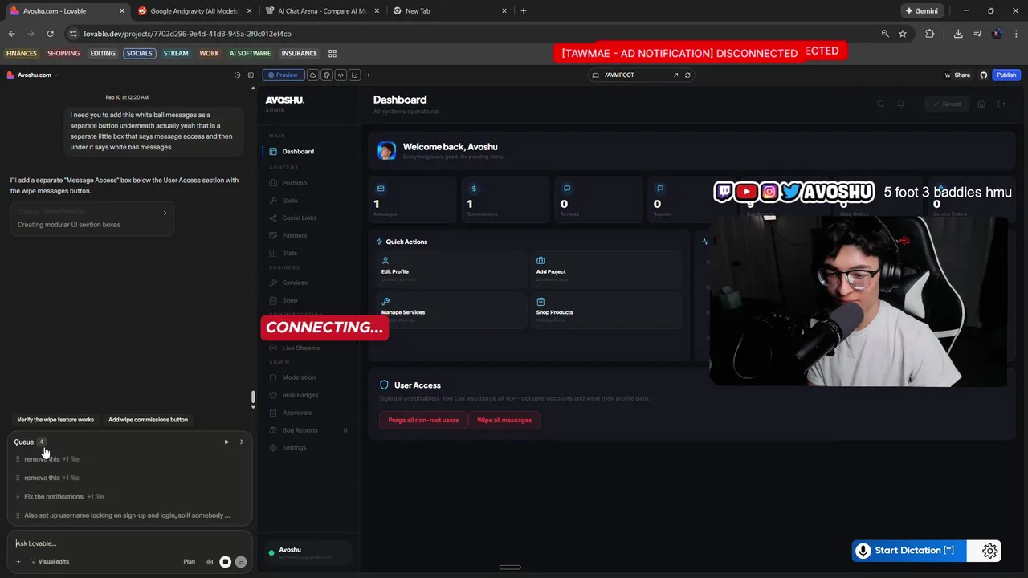Image resolution: width=1028 pixels, height=578 pixels.
Task: Open the chat history clock icon
Action: click(237, 75)
